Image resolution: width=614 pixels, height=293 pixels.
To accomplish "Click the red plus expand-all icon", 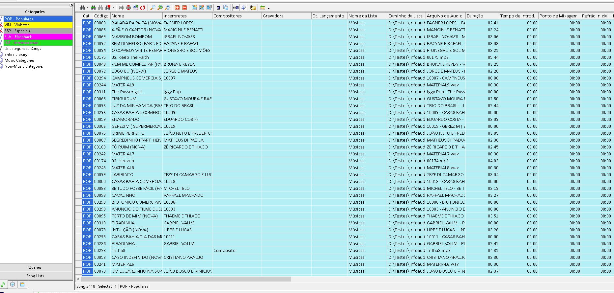I will (177, 8).
